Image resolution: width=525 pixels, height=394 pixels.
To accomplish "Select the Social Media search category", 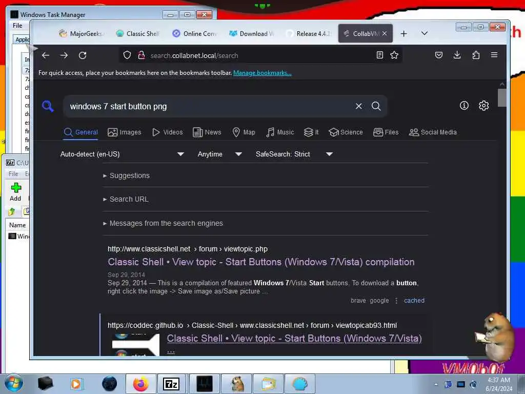I will (x=433, y=132).
